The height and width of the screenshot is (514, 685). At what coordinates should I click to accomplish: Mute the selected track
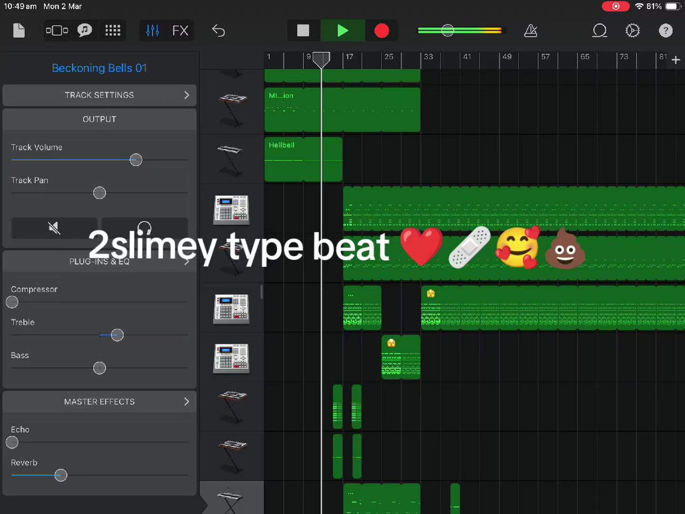(54, 228)
